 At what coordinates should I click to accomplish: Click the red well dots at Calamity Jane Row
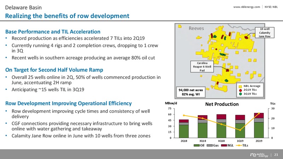coord(246,37)
